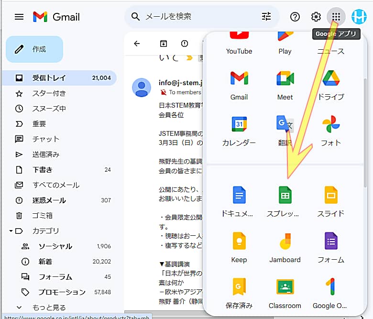Select ゴミ箱 folder
The width and height of the screenshot is (373, 319).
click(x=59, y=216)
